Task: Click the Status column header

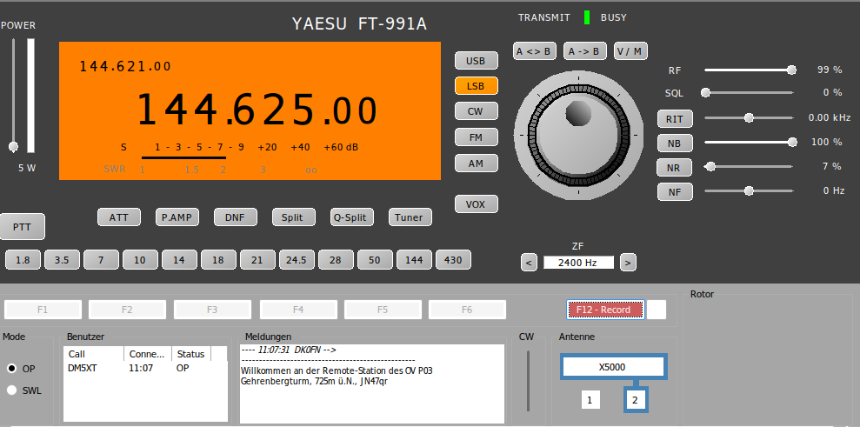Action: point(190,354)
